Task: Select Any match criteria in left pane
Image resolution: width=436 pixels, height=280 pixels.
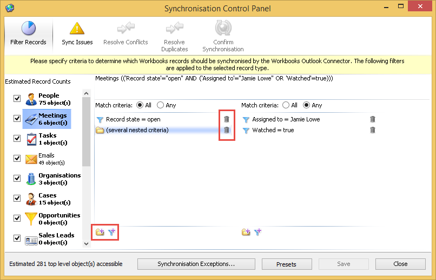Action: 160,105
